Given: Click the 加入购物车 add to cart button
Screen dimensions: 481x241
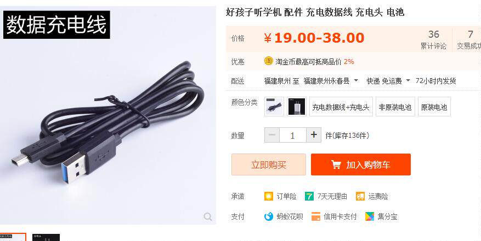Looking at the screenshot, I should [x=361, y=164].
